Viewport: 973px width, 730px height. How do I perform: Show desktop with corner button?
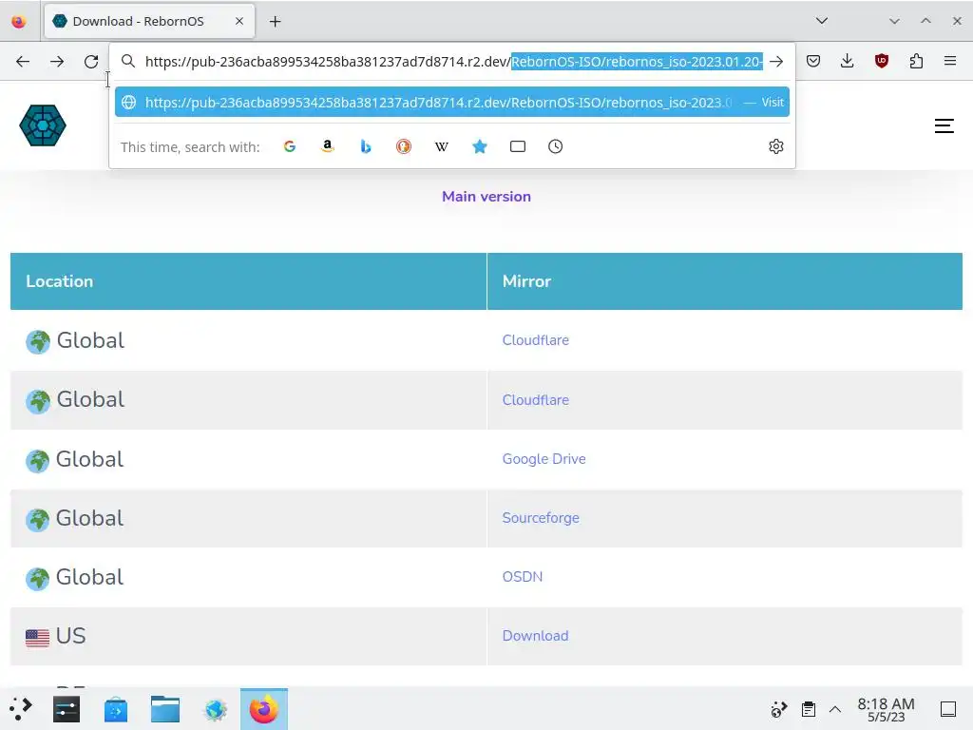coord(948,709)
